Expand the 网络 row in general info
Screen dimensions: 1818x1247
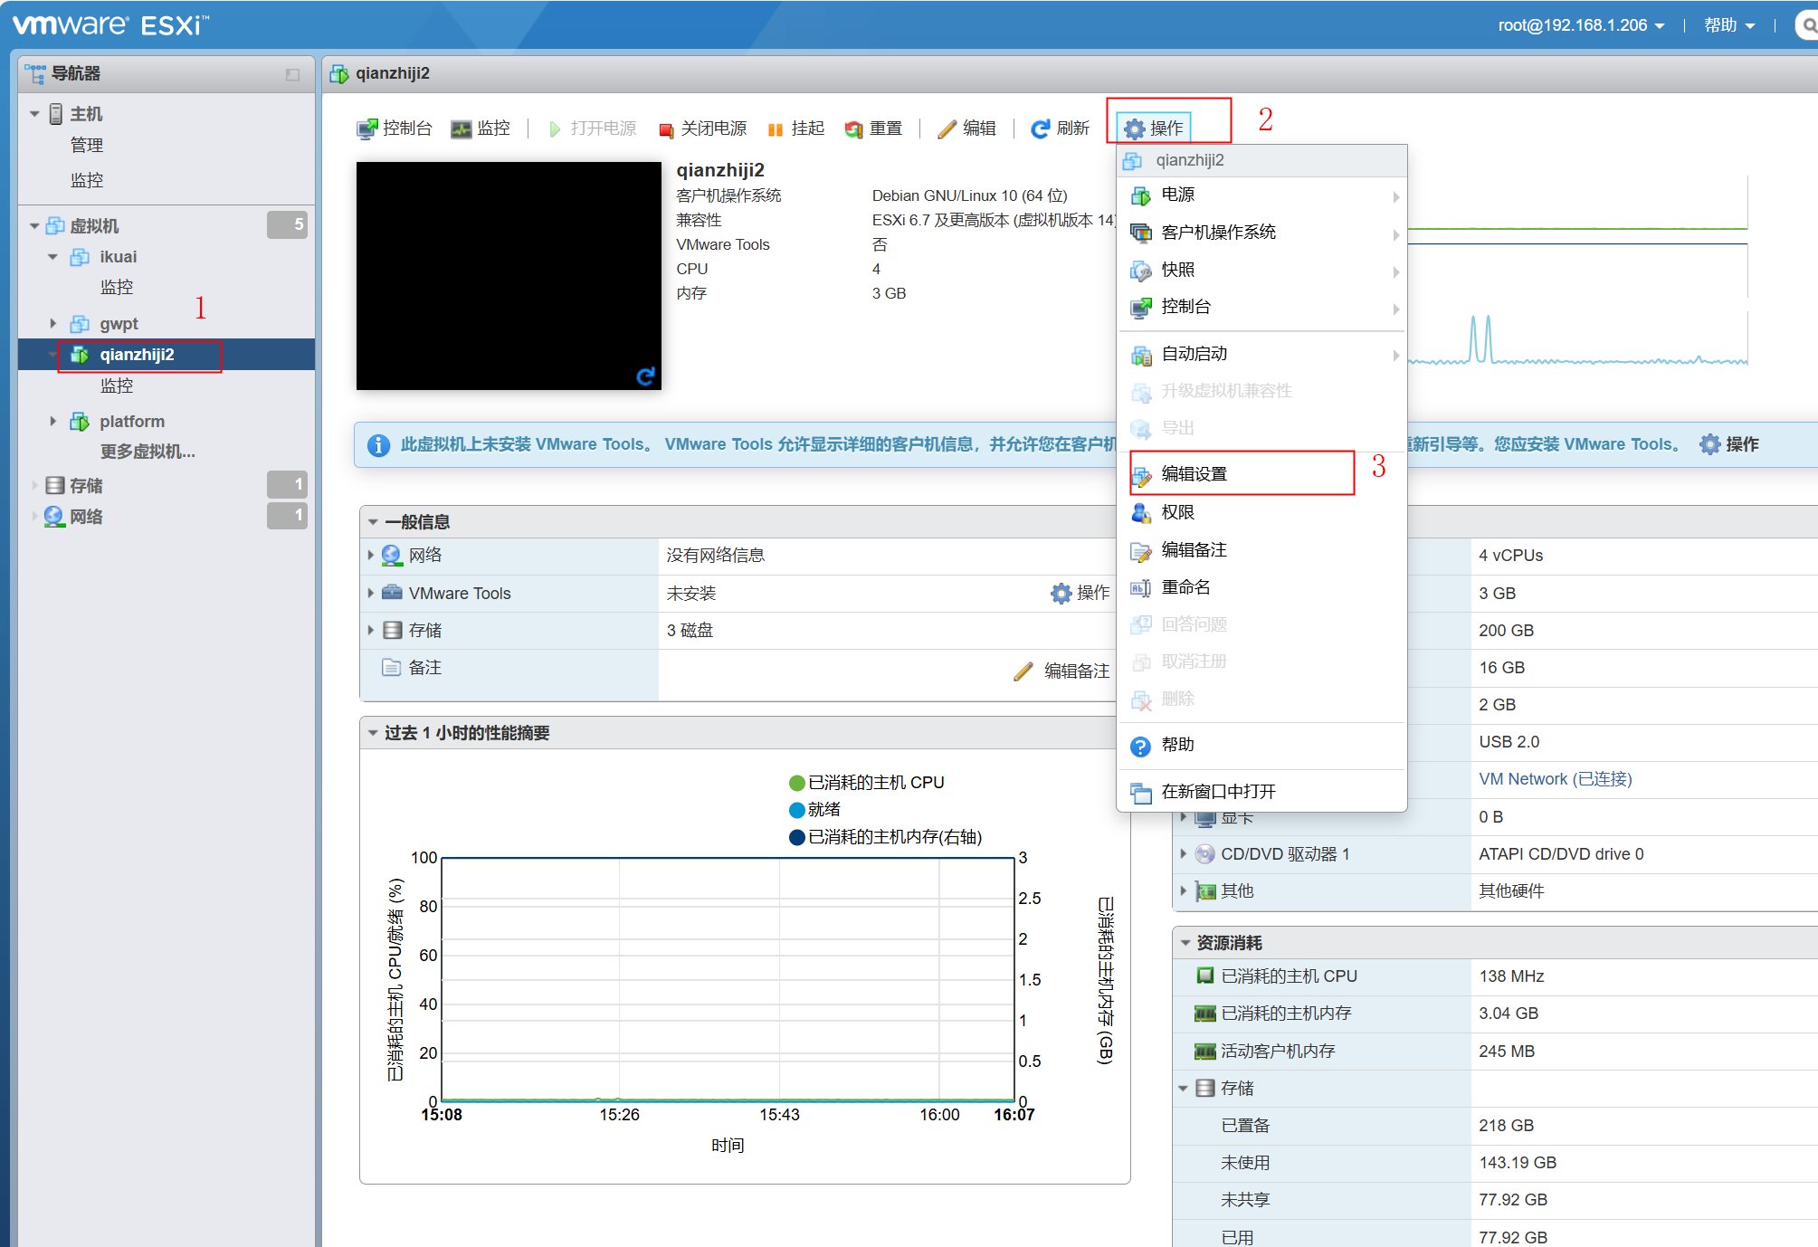point(370,555)
